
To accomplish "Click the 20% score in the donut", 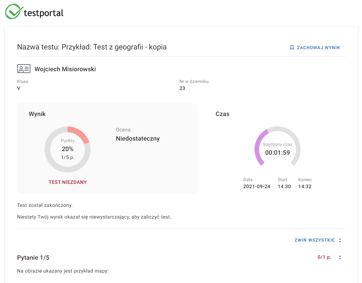I will click(x=68, y=149).
